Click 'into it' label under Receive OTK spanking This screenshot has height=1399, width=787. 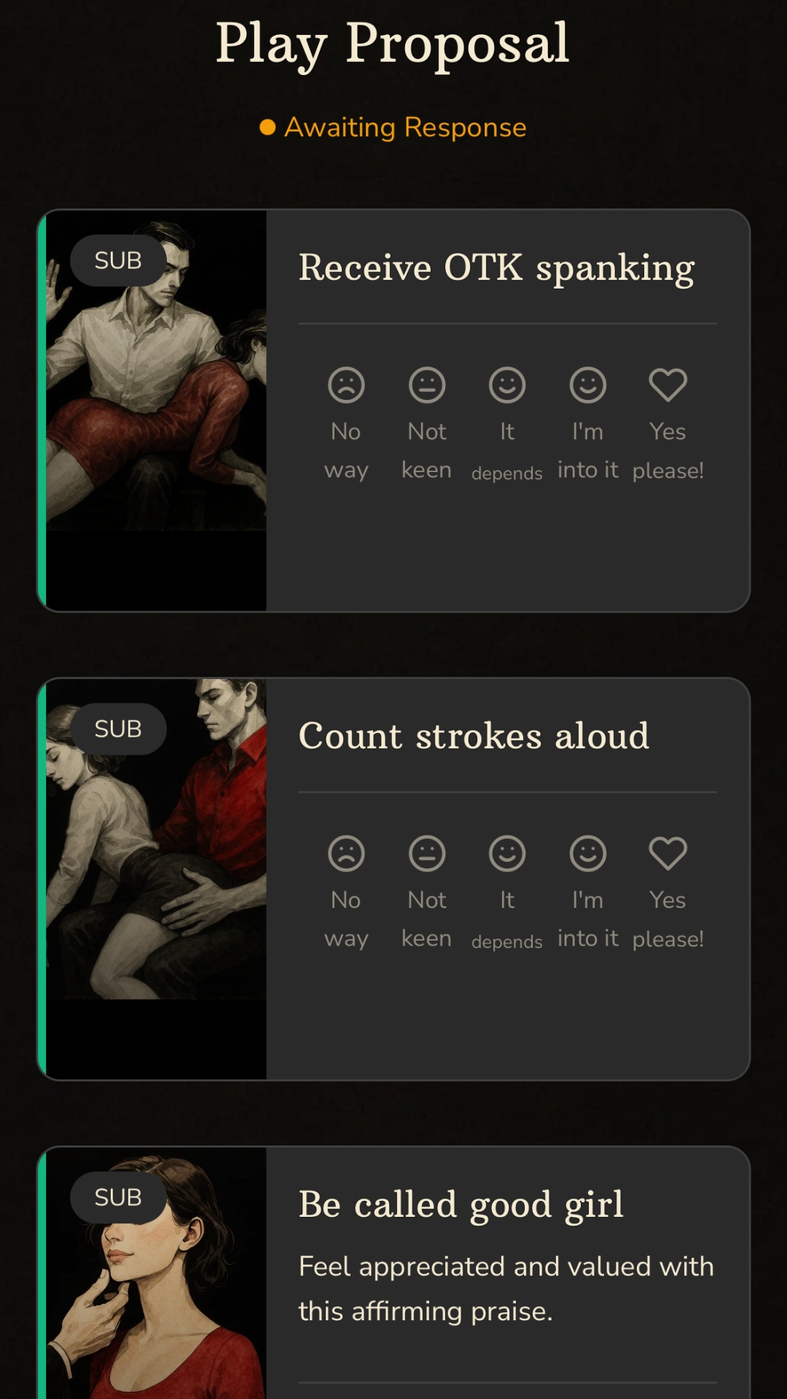[x=588, y=470]
